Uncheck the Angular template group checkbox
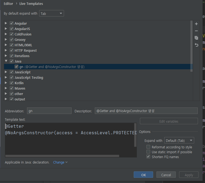This screenshot has height=183, width=205. (x=12, y=24)
